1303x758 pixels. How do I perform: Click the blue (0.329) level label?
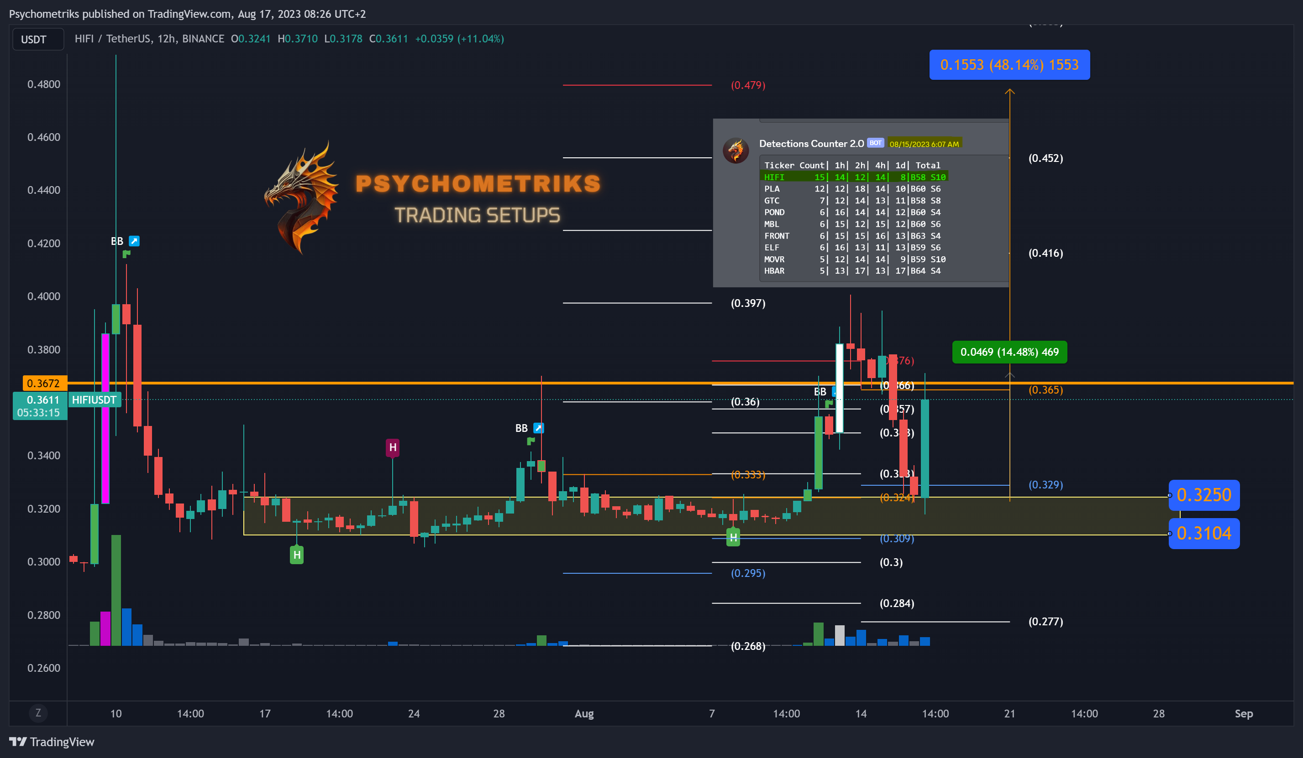(x=1046, y=485)
